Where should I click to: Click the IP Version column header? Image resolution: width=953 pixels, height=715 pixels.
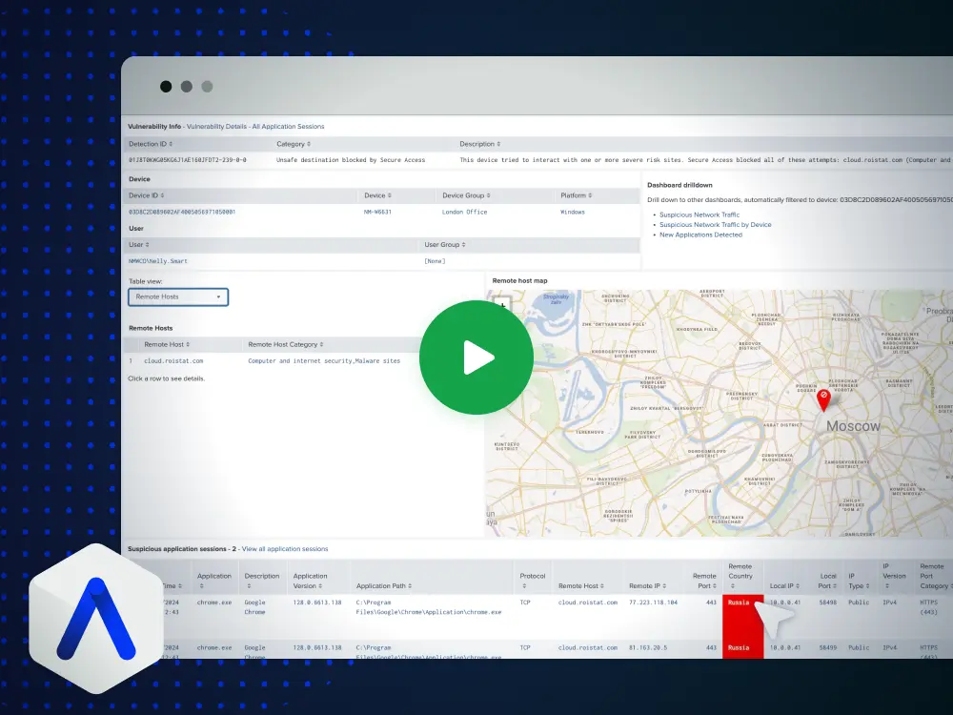(x=894, y=576)
